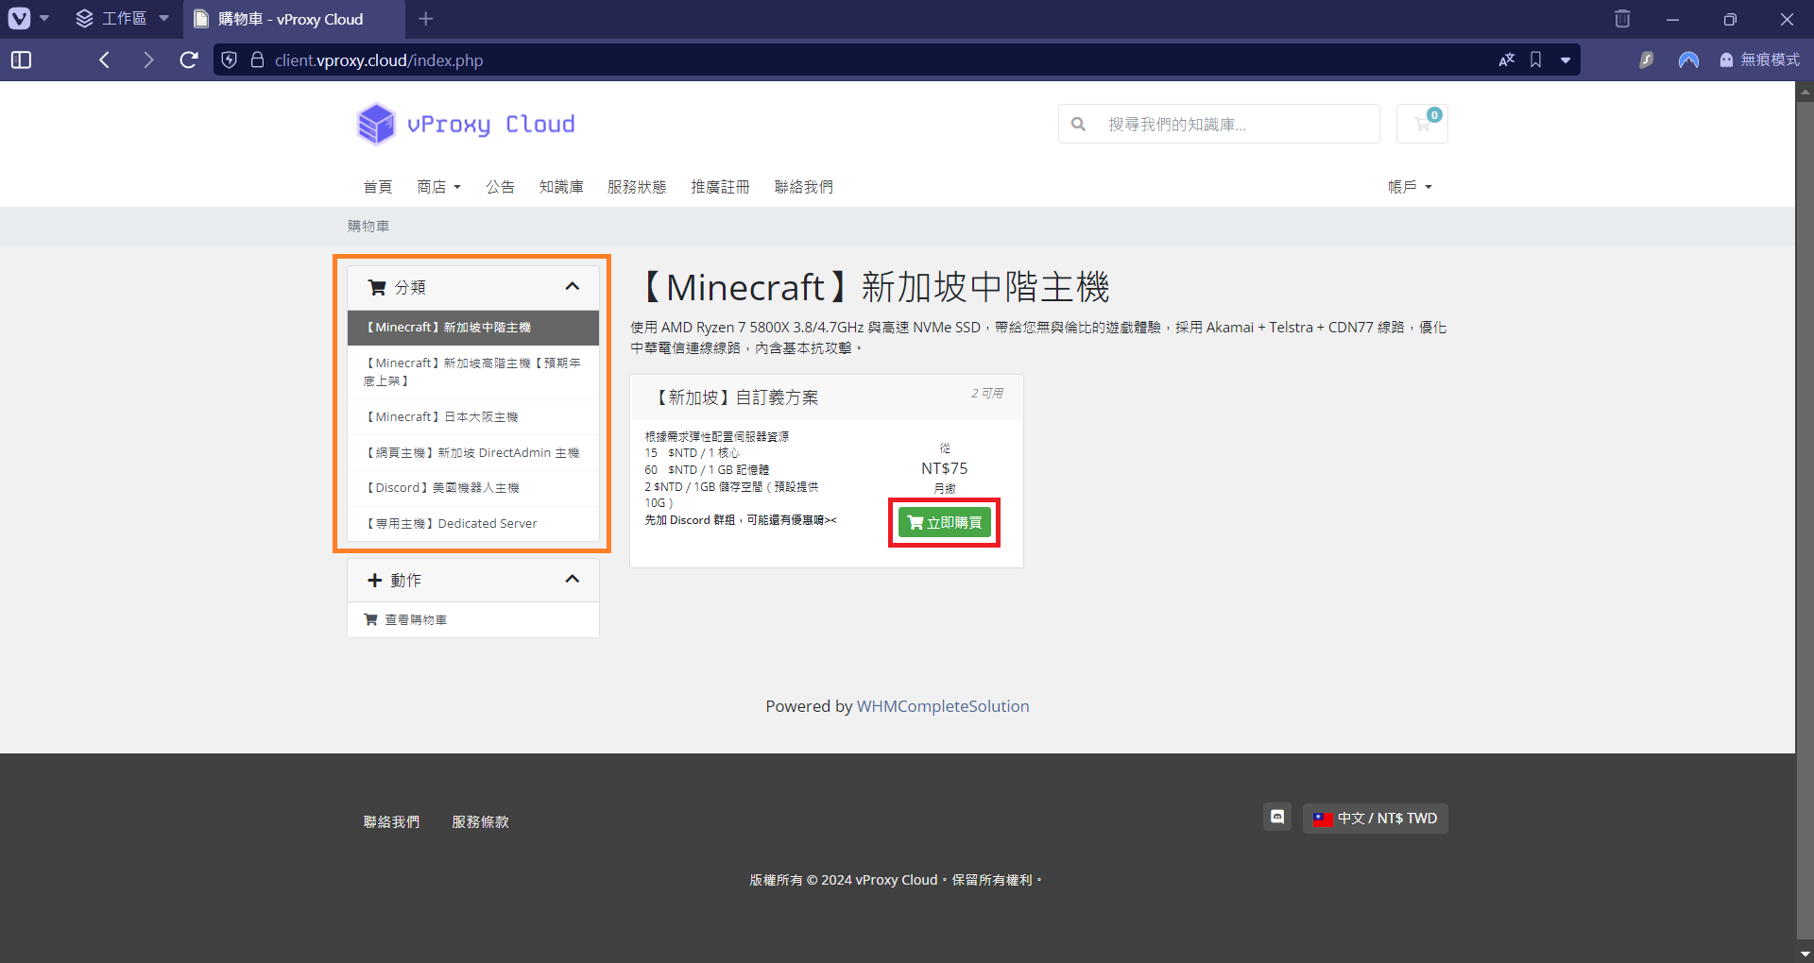Viewport: 1814px width, 963px height.
Task: Collapse the 動作 panel chevron
Action: pyautogui.click(x=572, y=580)
